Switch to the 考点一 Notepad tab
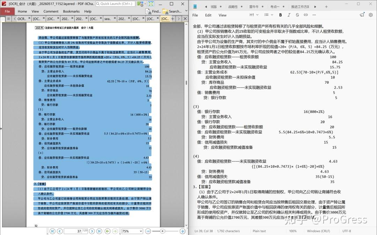 click(x=275, y=7)
